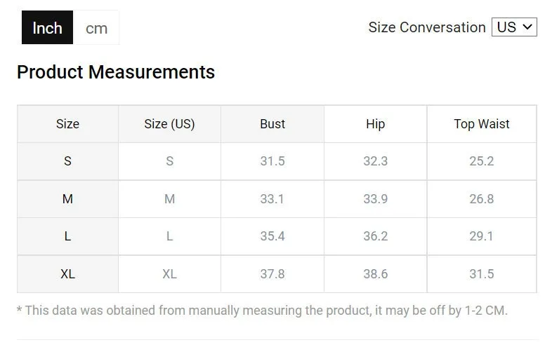The height and width of the screenshot is (347, 545).
Task: Select the M size row label
Action: click(68, 199)
